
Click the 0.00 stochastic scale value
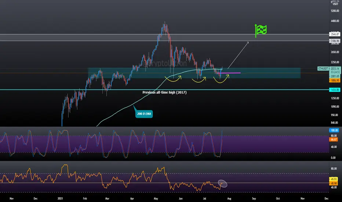click(x=333, y=158)
